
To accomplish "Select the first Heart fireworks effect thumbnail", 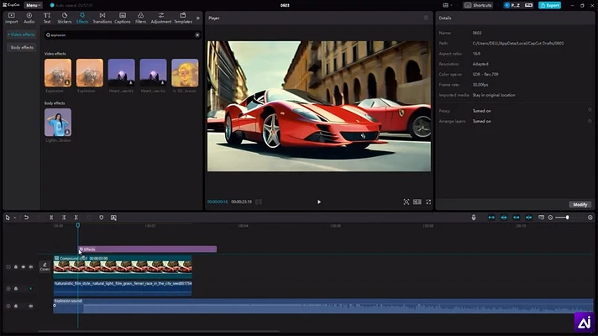I will (121, 73).
